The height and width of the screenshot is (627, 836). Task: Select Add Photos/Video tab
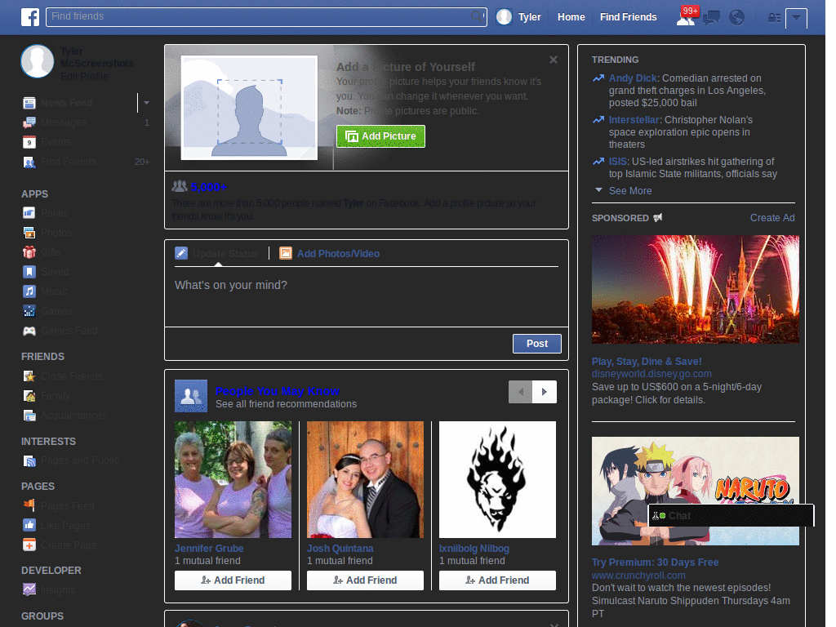(x=330, y=254)
